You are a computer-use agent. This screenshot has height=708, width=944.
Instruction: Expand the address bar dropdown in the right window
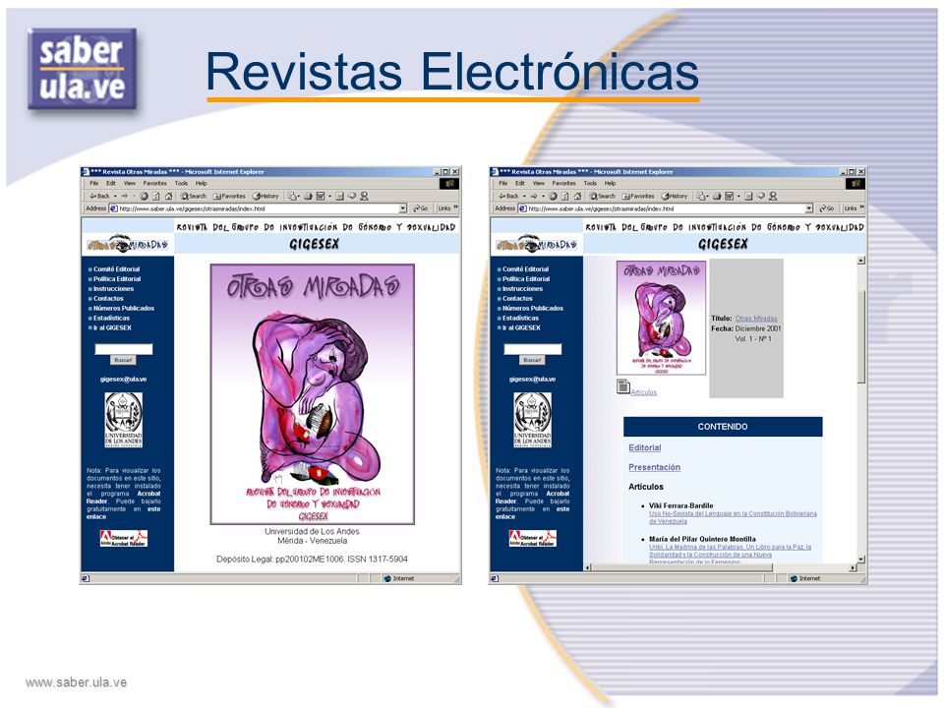click(x=809, y=208)
